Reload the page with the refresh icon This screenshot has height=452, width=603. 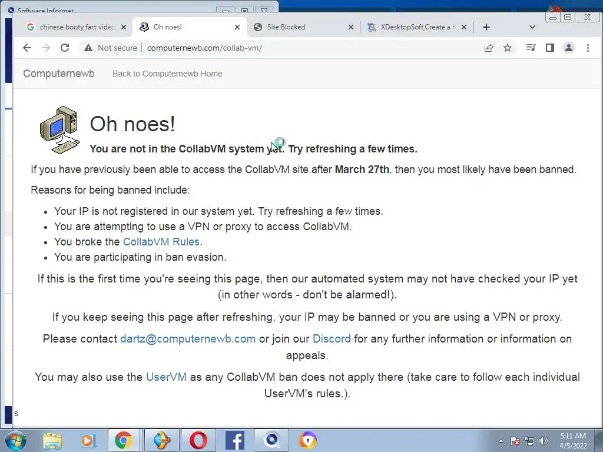(x=65, y=48)
